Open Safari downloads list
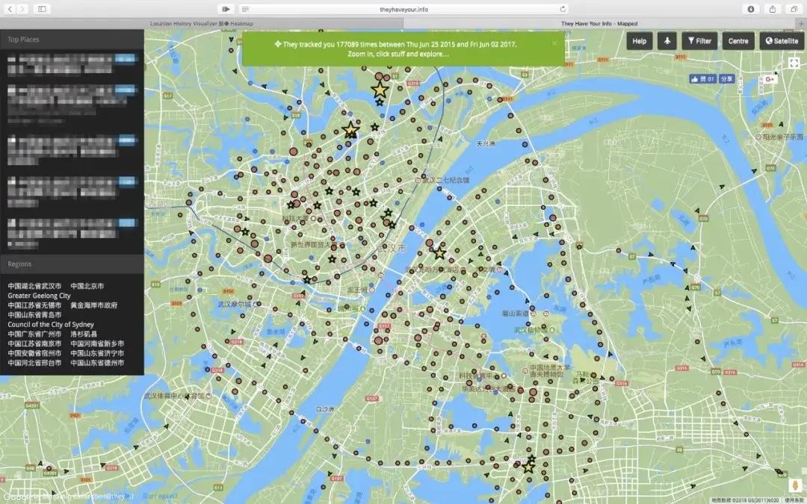This screenshot has width=807, height=504. click(x=751, y=9)
